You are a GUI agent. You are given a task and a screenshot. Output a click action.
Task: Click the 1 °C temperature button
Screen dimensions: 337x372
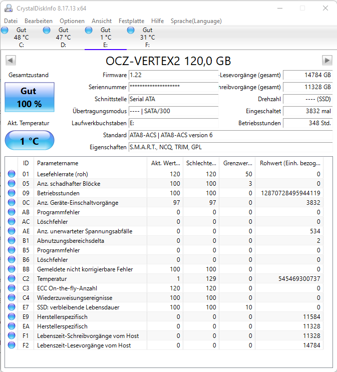pos(30,141)
